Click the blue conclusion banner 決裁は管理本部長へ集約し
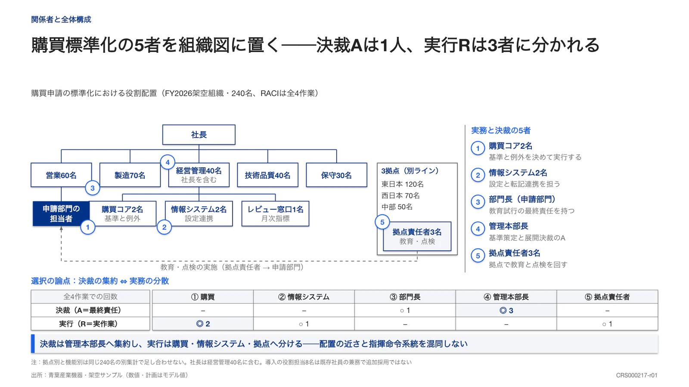The height and width of the screenshot is (387, 689). 344,344
